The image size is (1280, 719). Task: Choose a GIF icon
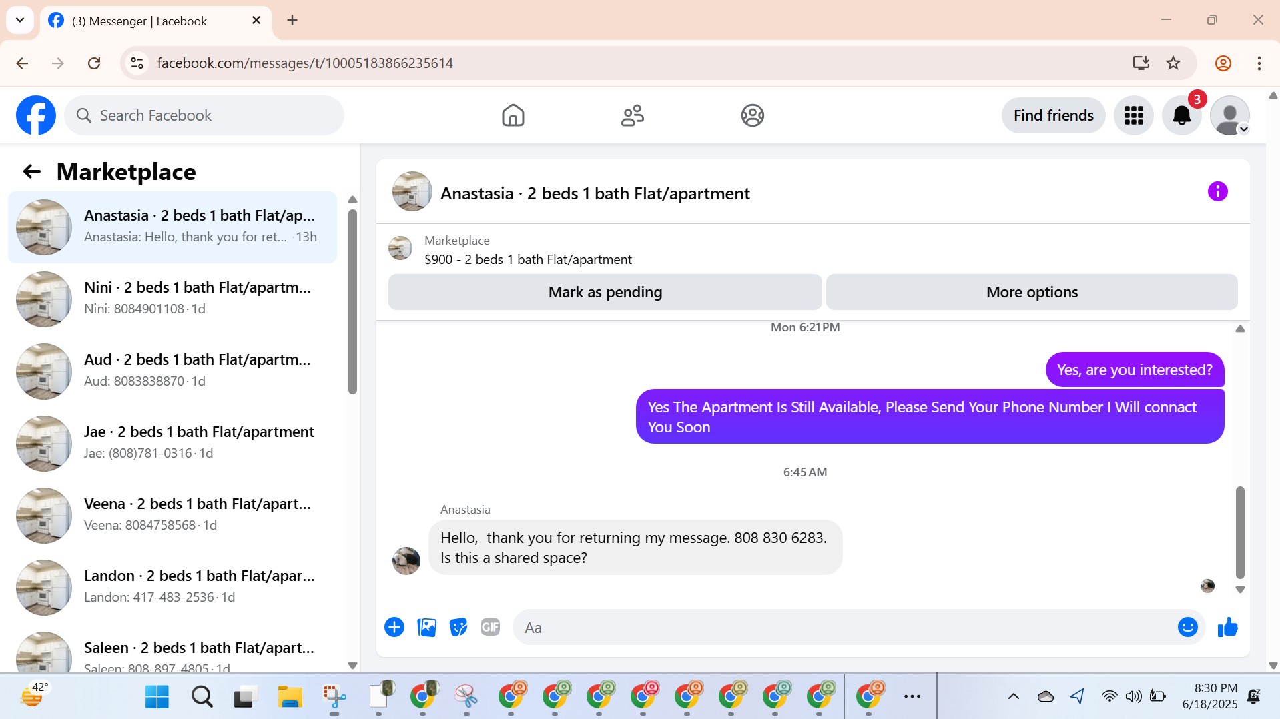coord(491,628)
